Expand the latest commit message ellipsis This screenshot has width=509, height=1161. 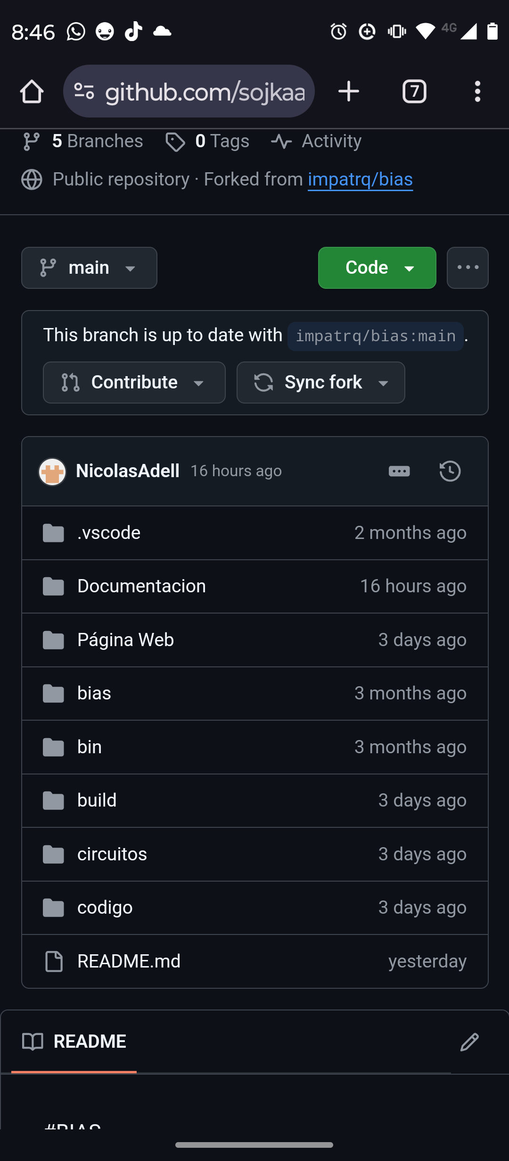(x=399, y=471)
